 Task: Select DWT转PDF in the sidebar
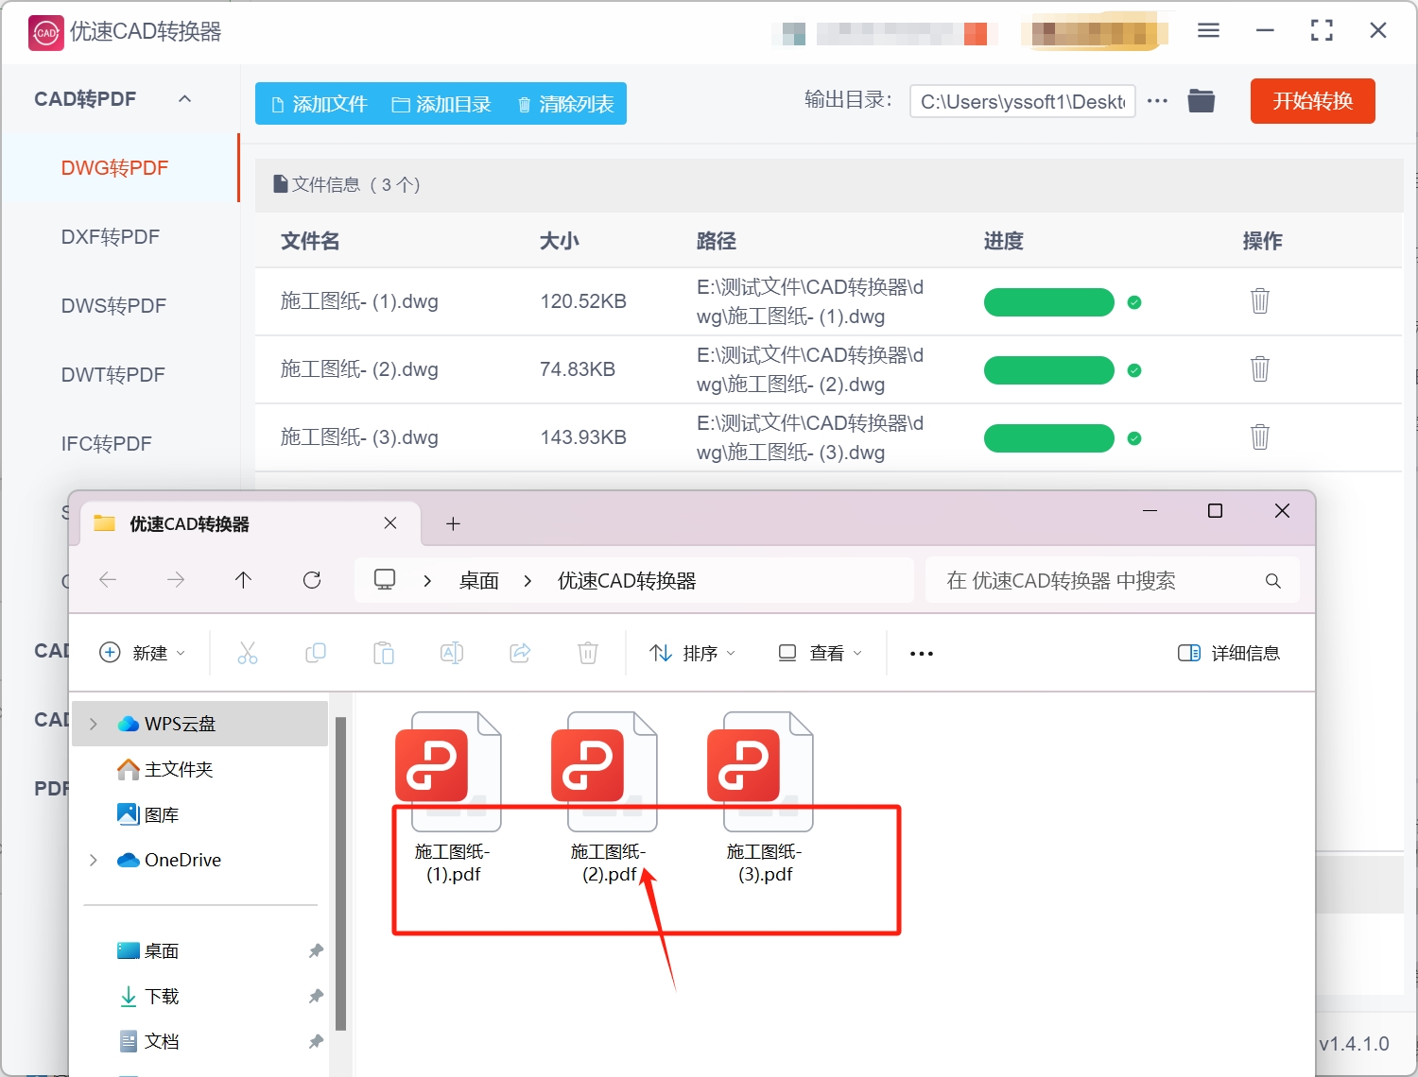[x=113, y=375]
